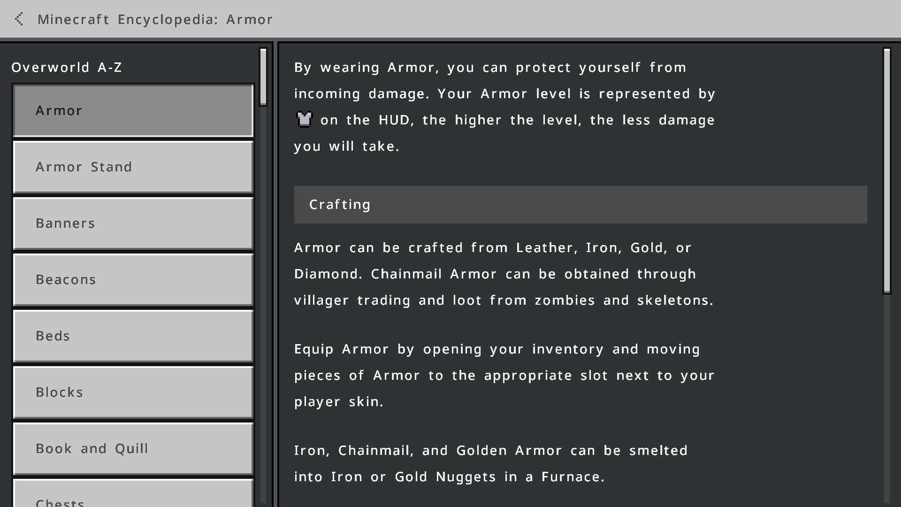Click the paragraph about smelting armor

[x=491, y=464]
